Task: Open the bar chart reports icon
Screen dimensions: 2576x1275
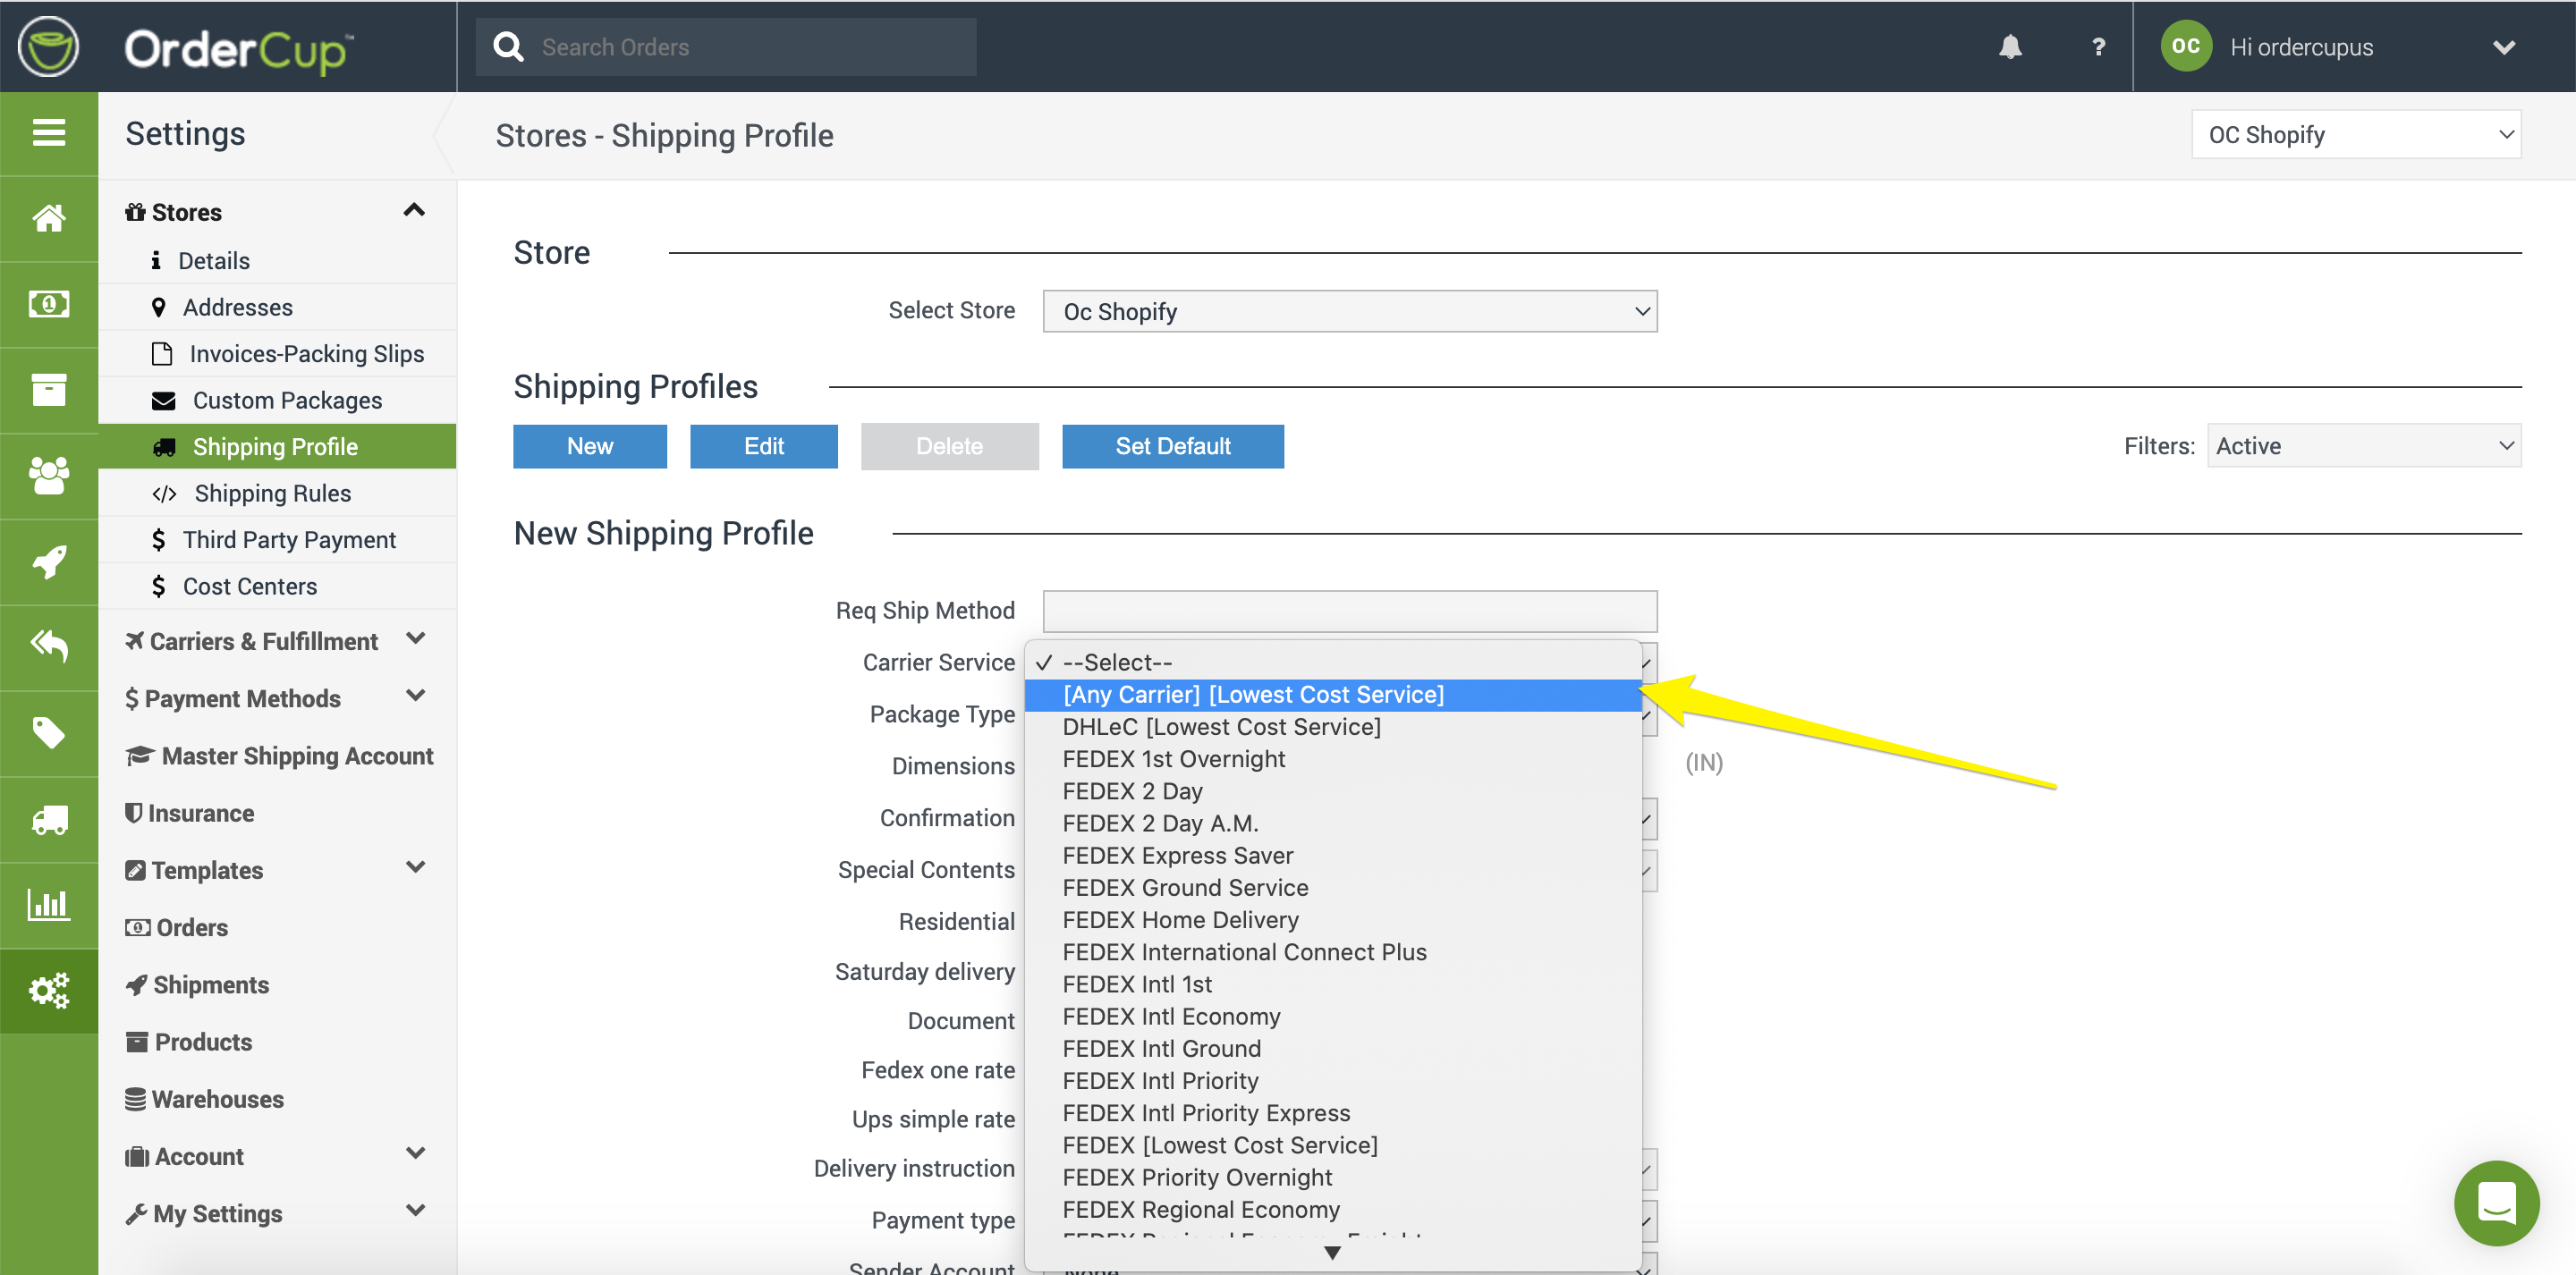Action: (48, 904)
